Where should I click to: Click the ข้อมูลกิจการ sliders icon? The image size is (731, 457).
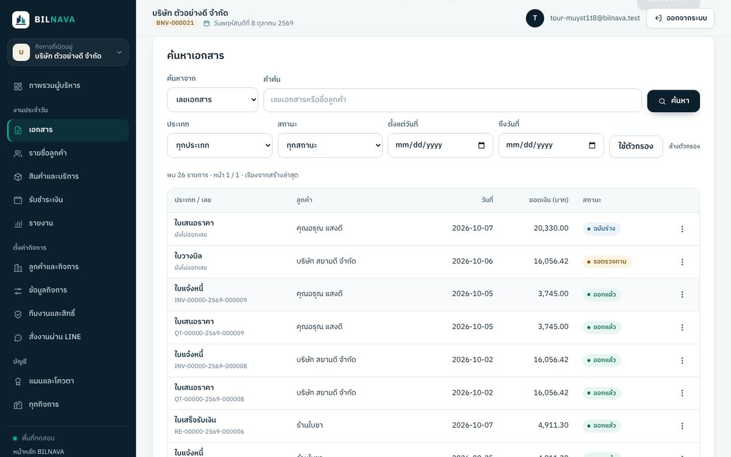click(x=18, y=291)
